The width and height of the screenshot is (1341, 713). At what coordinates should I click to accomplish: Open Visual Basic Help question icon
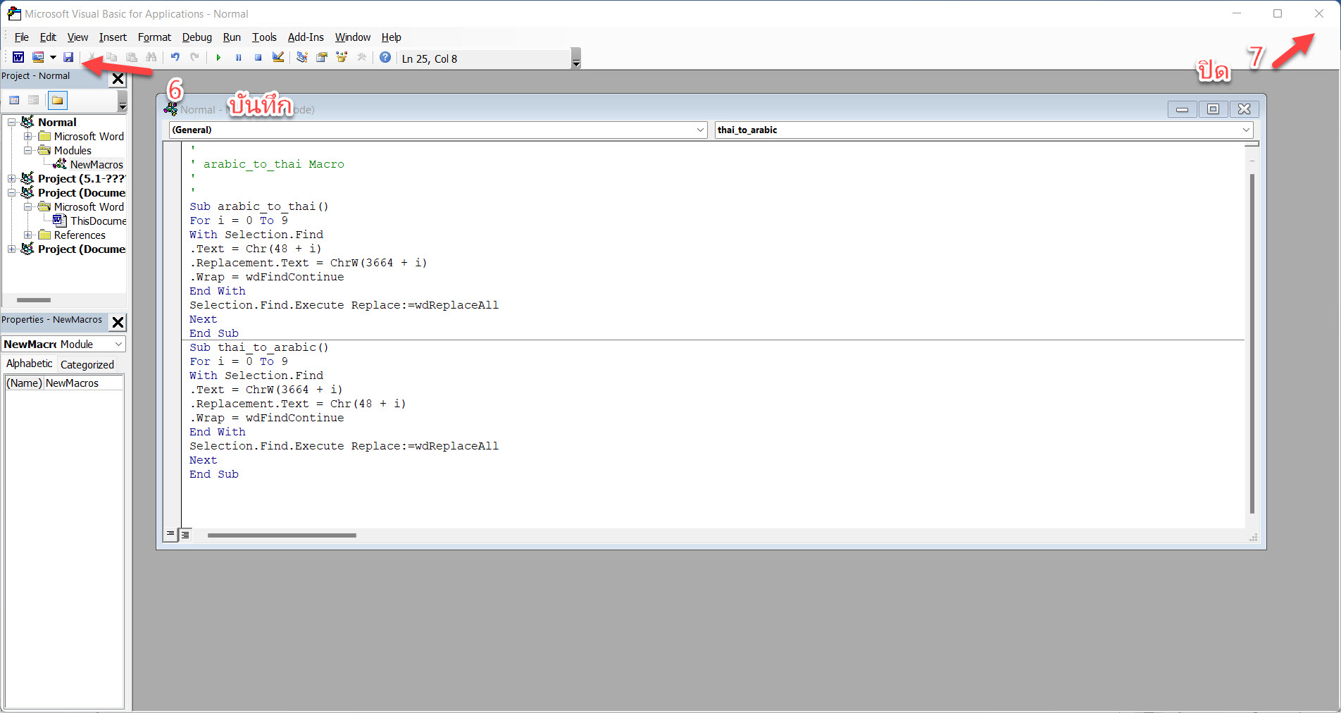click(385, 58)
